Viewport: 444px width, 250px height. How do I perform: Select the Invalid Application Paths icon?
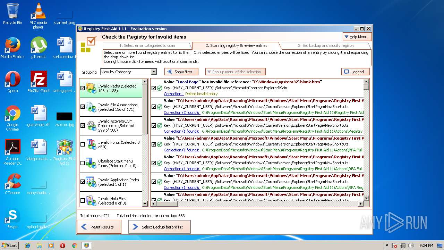click(x=91, y=182)
